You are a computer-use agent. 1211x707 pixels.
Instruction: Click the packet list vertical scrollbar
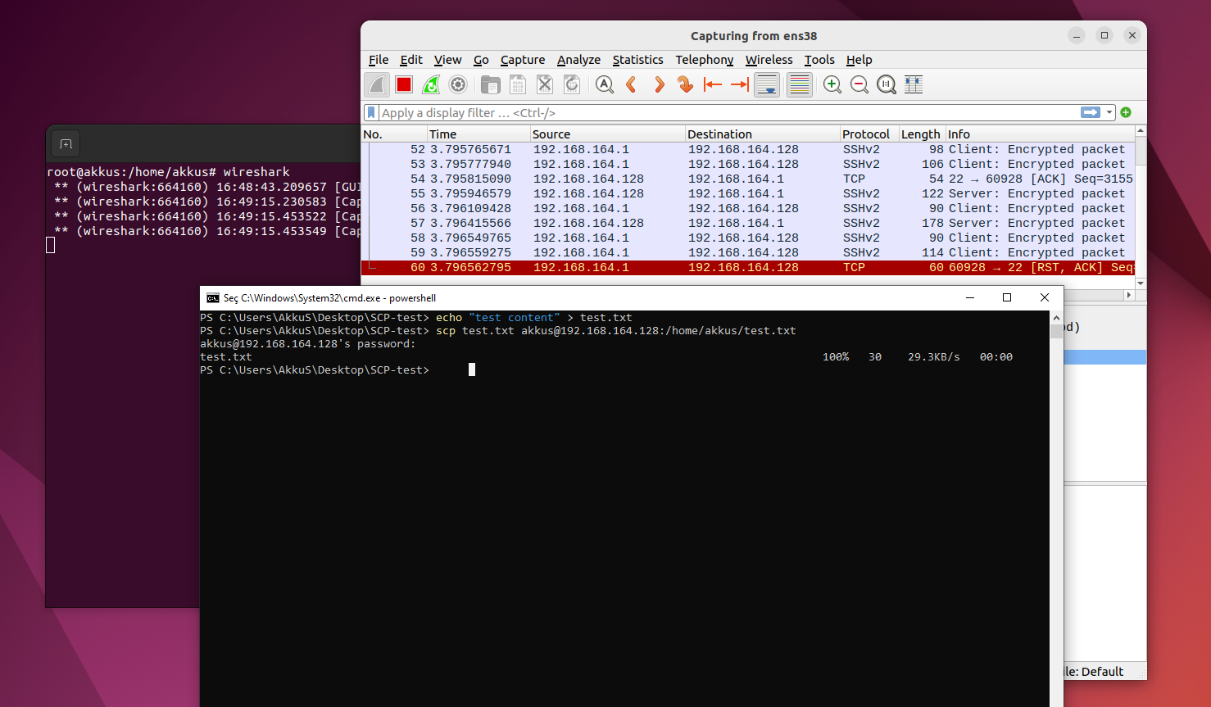pyautogui.click(x=1141, y=205)
